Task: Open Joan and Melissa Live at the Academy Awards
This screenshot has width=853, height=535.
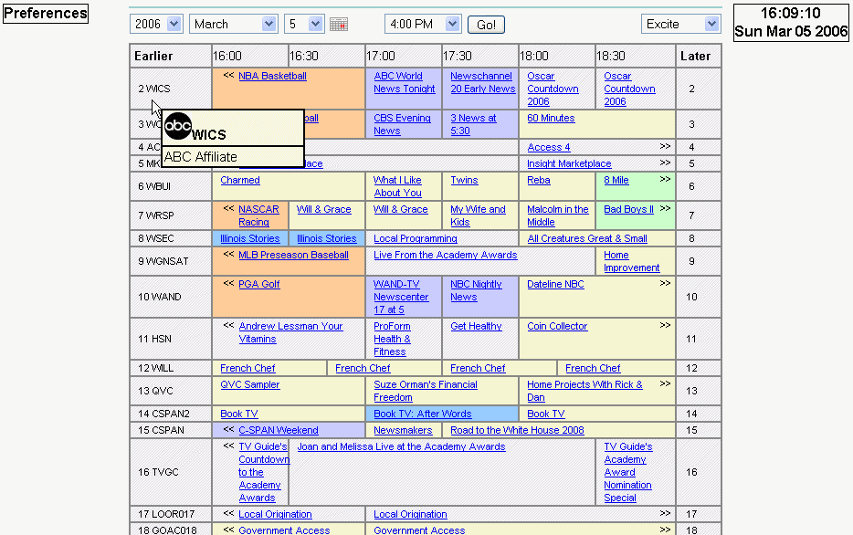Action: click(x=401, y=446)
